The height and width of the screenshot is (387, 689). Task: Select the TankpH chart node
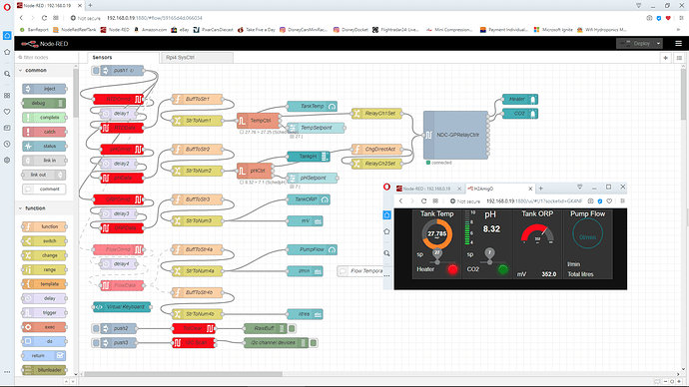pyautogui.click(x=308, y=157)
